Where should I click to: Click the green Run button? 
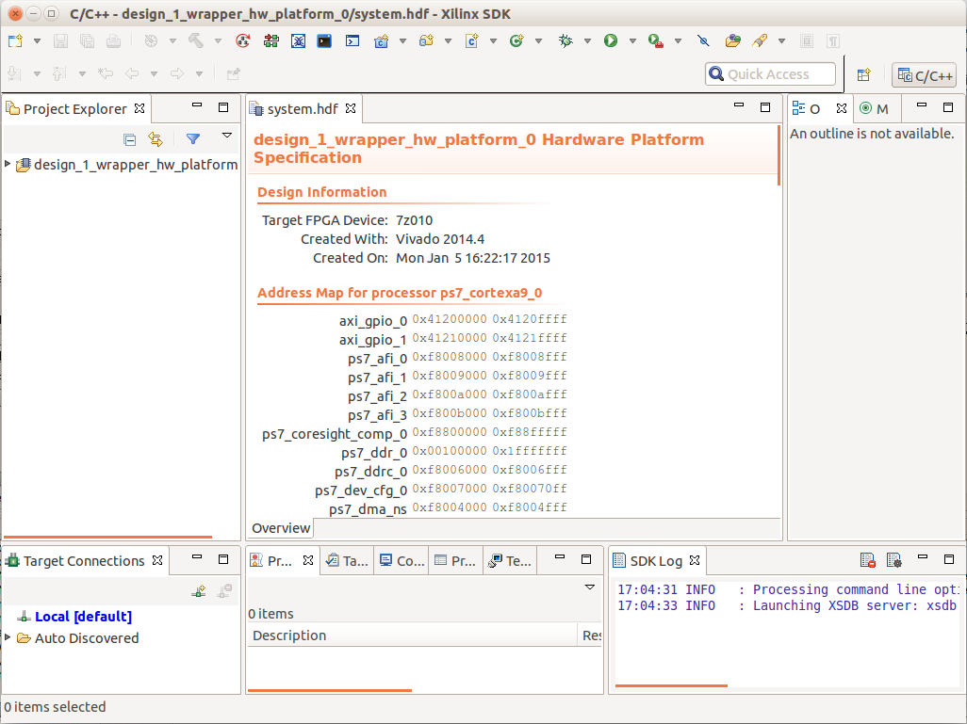(611, 41)
